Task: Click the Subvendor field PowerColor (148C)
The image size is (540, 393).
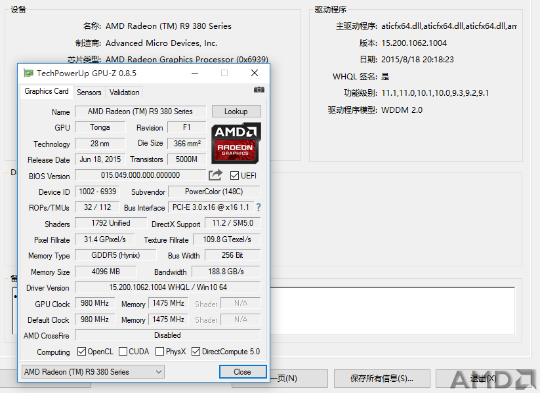Action: pos(214,192)
